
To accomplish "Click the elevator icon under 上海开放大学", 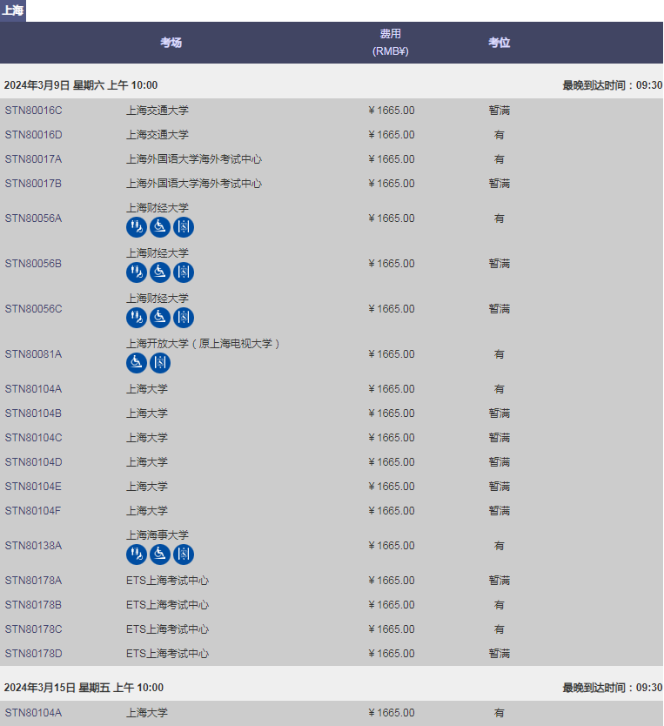I will tap(160, 363).
